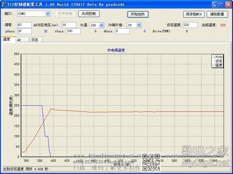Viewport: 233px width, 174px height.
Task: Click the app icon in title bar
Action: pos(3,4)
